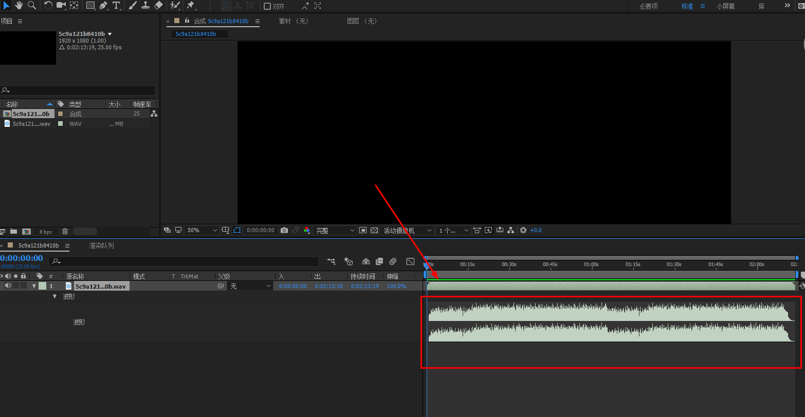Open the 完整 resolution dropdown
This screenshot has height=417, width=805.
click(x=335, y=231)
